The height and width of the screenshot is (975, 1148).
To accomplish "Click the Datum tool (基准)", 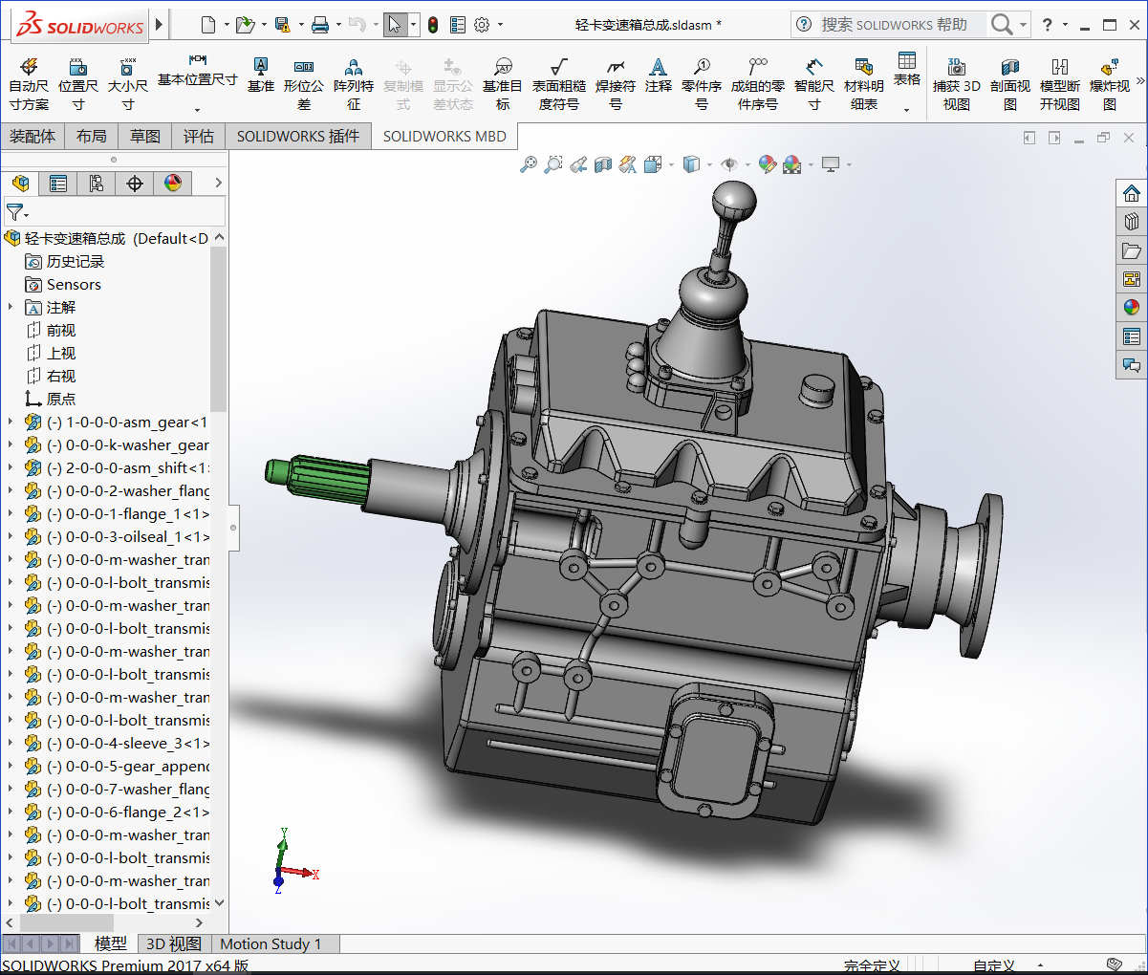I will coord(260,75).
